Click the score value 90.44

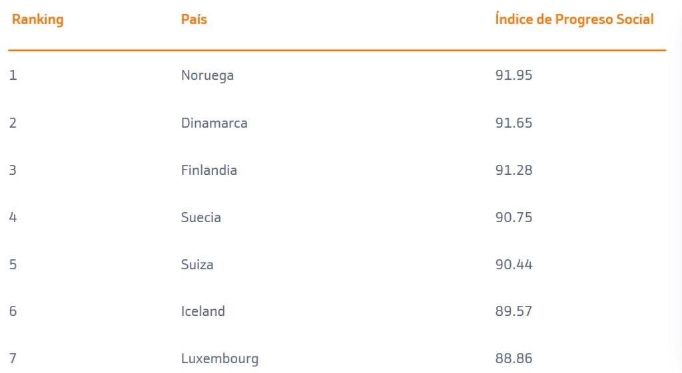pyautogui.click(x=513, y=265)
